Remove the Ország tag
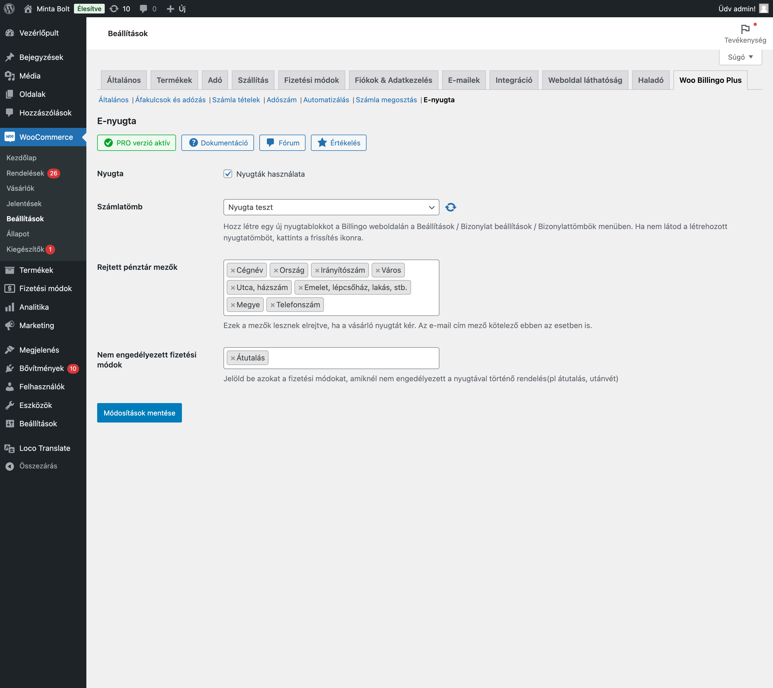Screen dimensions: 773x688 click(x=276, y=270)
